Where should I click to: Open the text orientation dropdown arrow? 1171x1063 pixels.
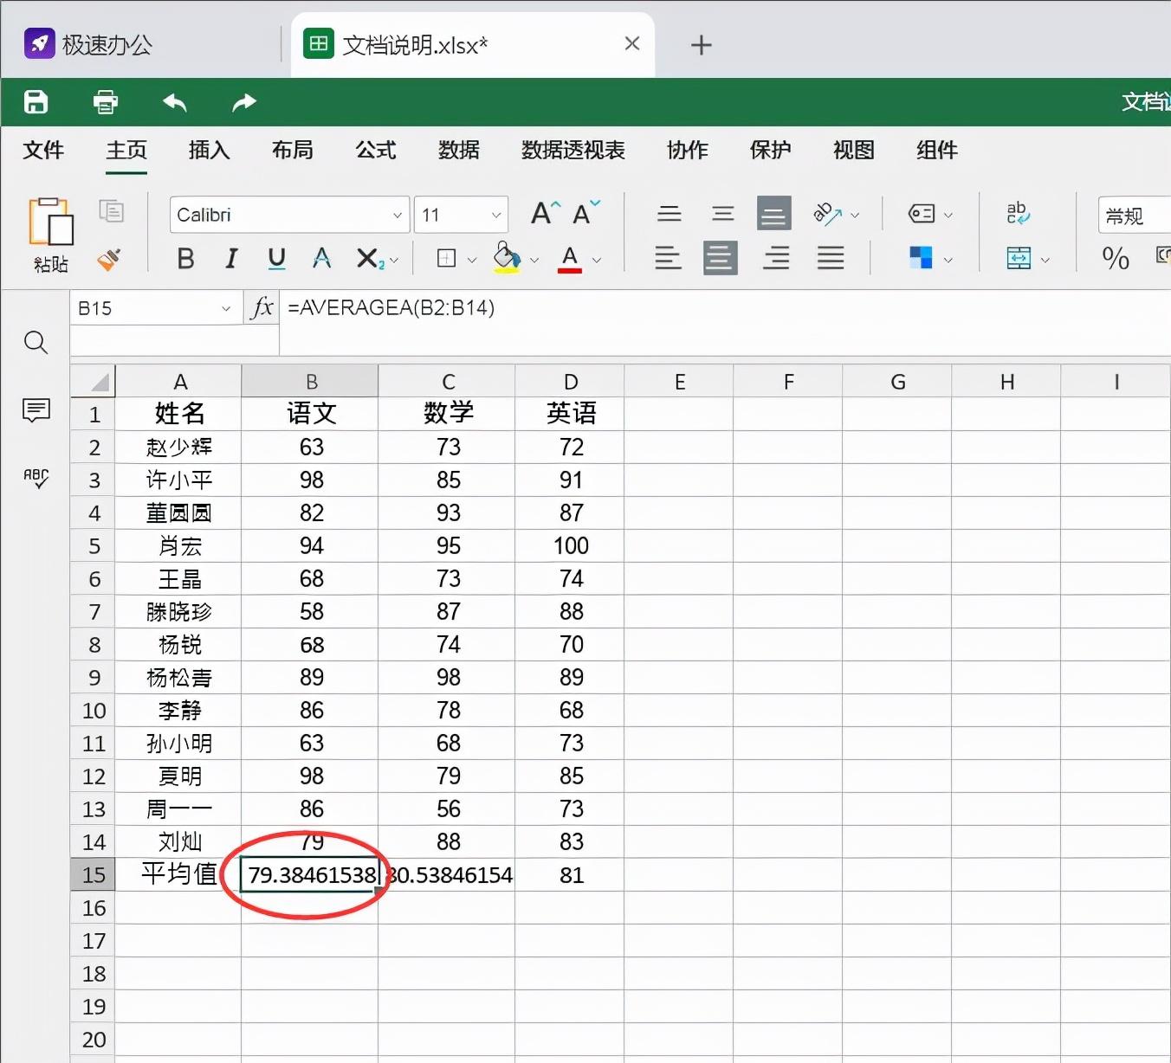855,215
